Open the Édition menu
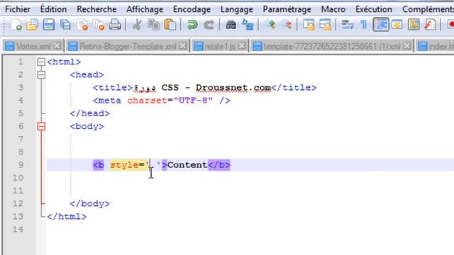The width and height of the screenshot is (454, 255). [53, 9]
